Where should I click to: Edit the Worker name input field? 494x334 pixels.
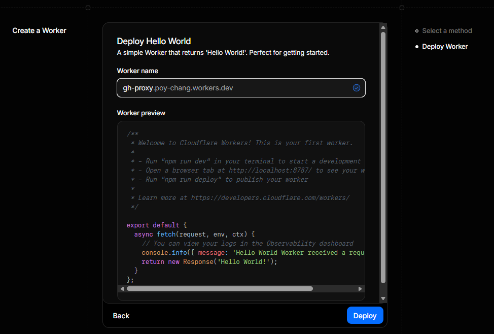click(241, 88)
